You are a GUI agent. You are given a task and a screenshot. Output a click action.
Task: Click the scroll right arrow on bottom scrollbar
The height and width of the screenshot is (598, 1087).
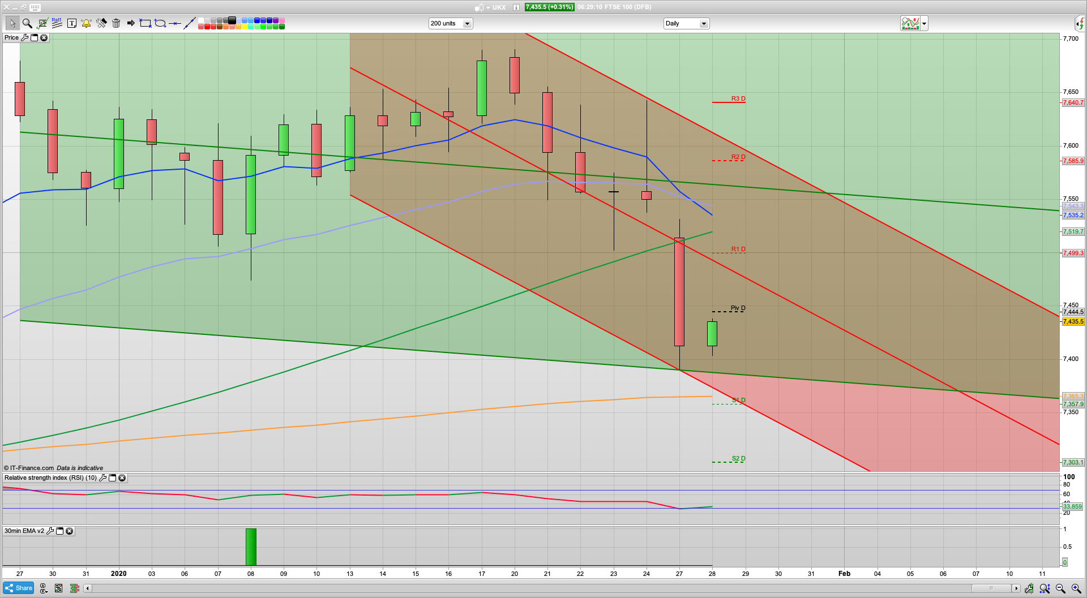pos(1016,588)
